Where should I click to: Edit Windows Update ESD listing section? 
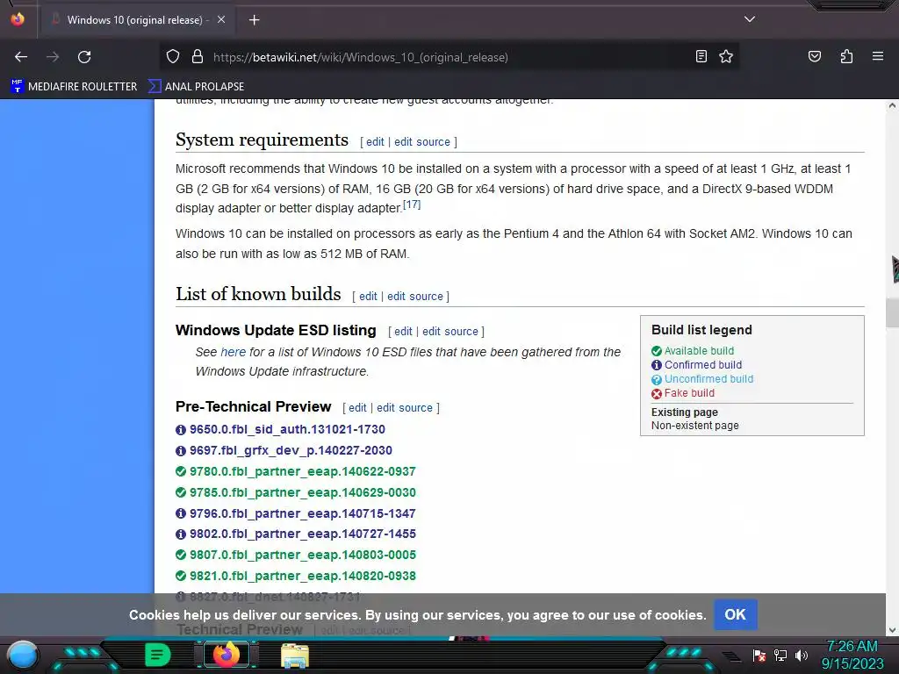click(403, 331)
